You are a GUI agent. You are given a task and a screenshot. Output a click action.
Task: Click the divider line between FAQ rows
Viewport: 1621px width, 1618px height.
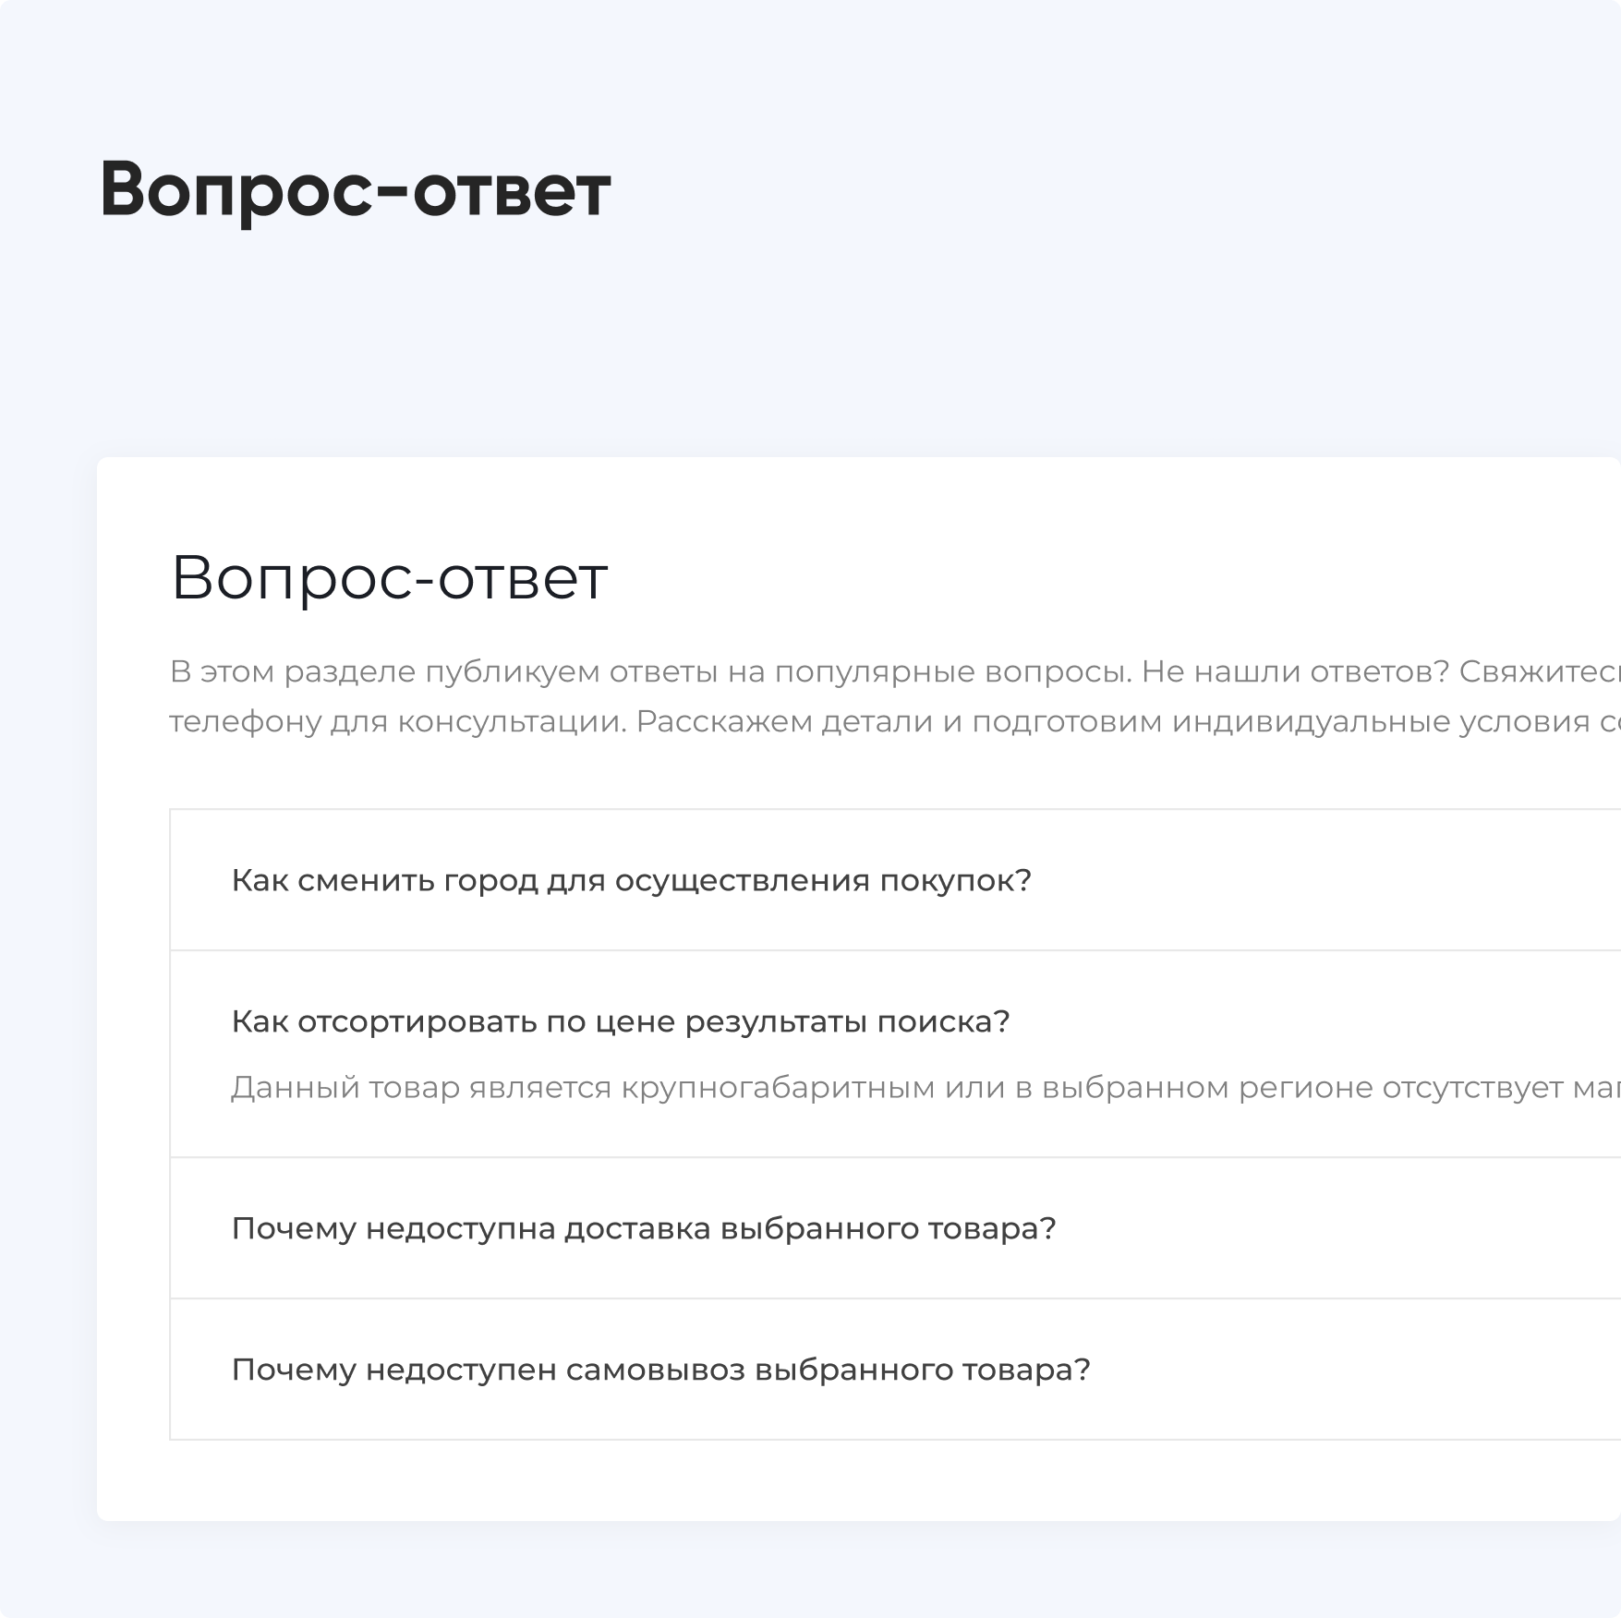pyautogui.click(x=831, y=951)
